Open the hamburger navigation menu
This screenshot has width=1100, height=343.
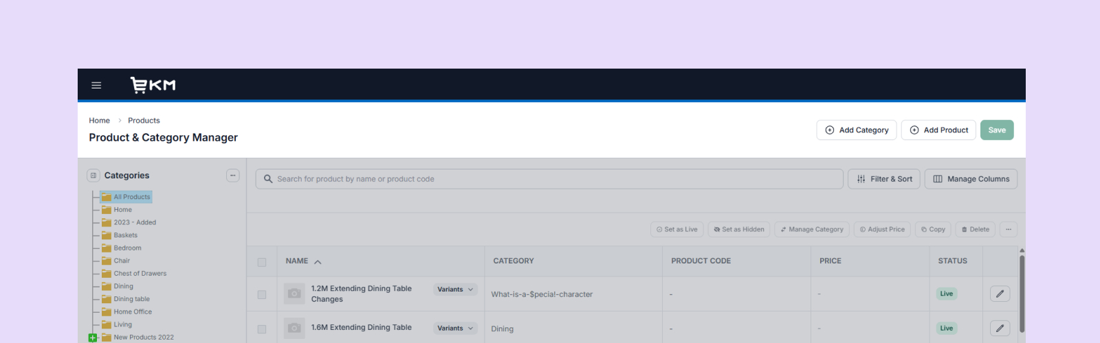96,86
